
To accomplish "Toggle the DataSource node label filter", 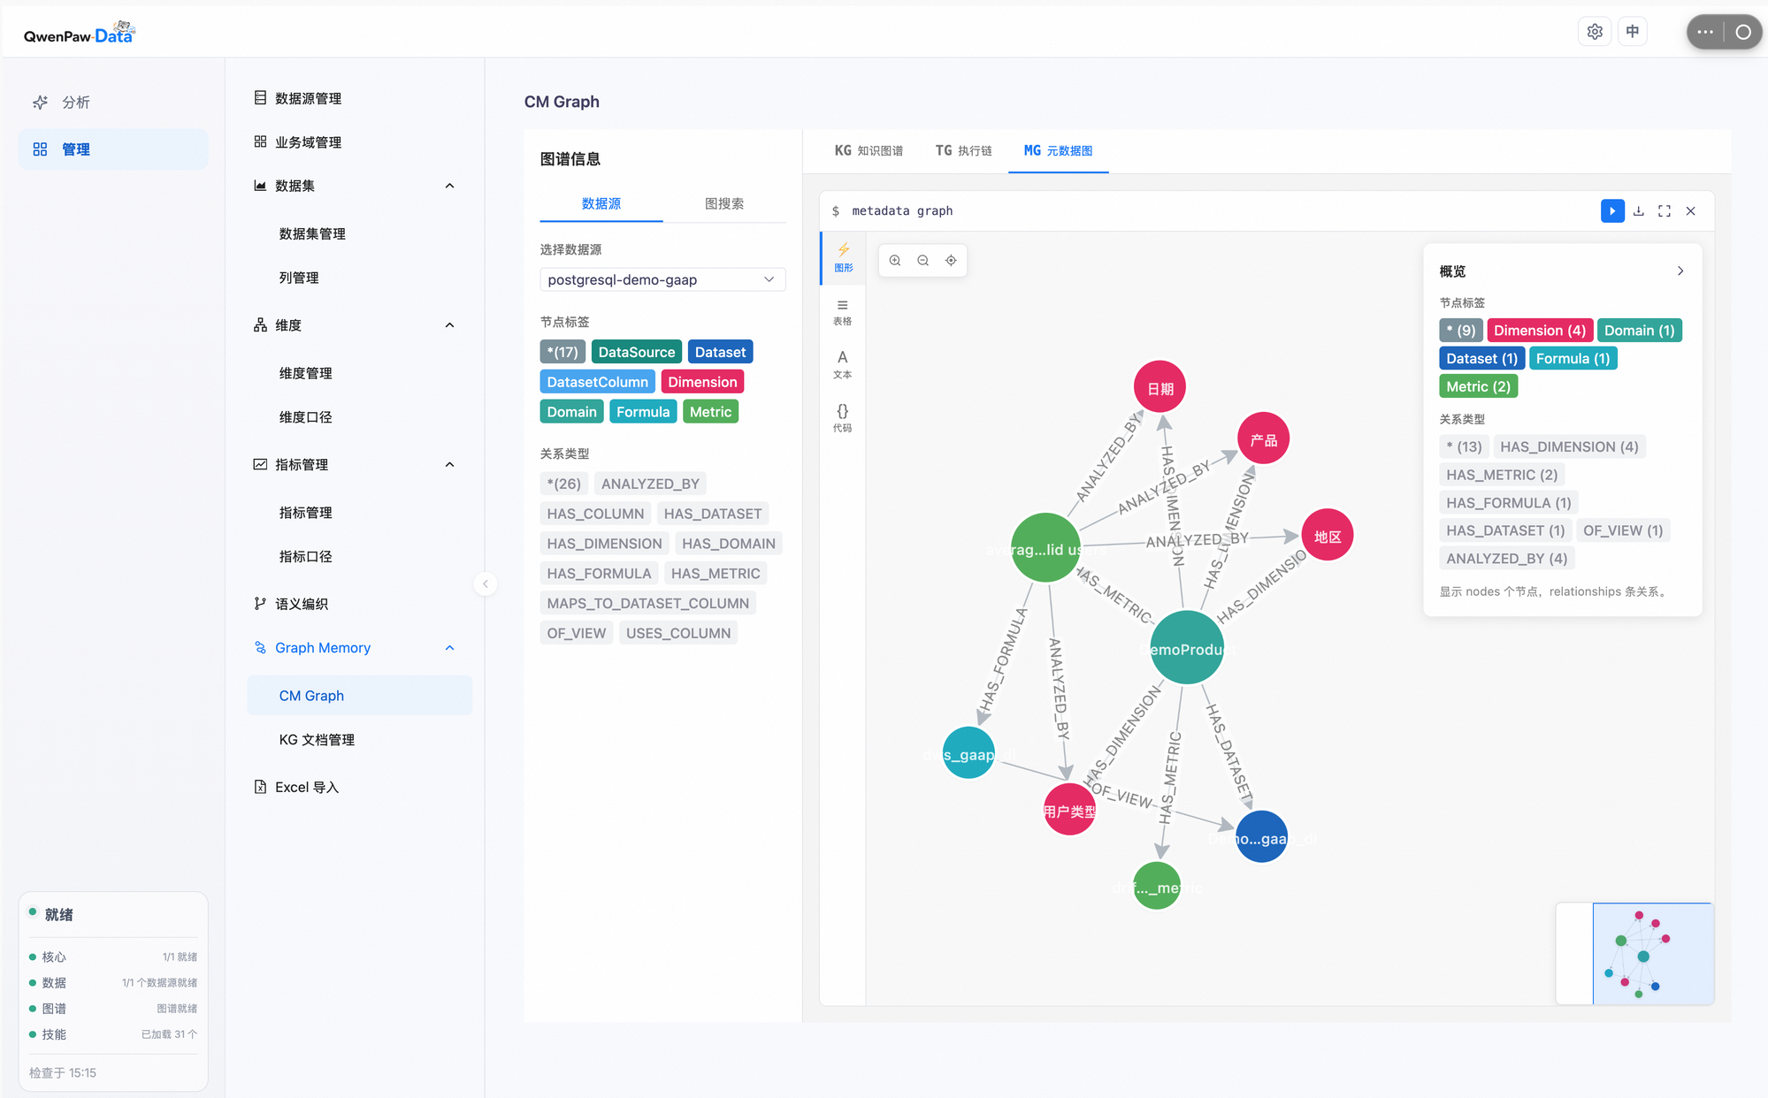I will coord(636,352).
